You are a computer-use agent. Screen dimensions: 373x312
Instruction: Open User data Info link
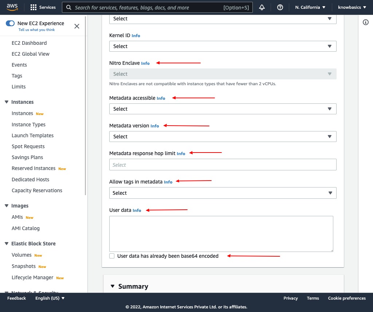tap(137, 210)
